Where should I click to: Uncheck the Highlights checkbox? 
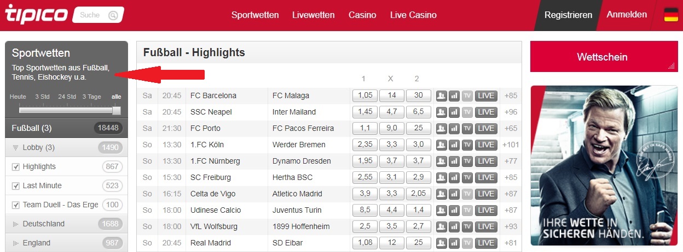coord(15,167)
